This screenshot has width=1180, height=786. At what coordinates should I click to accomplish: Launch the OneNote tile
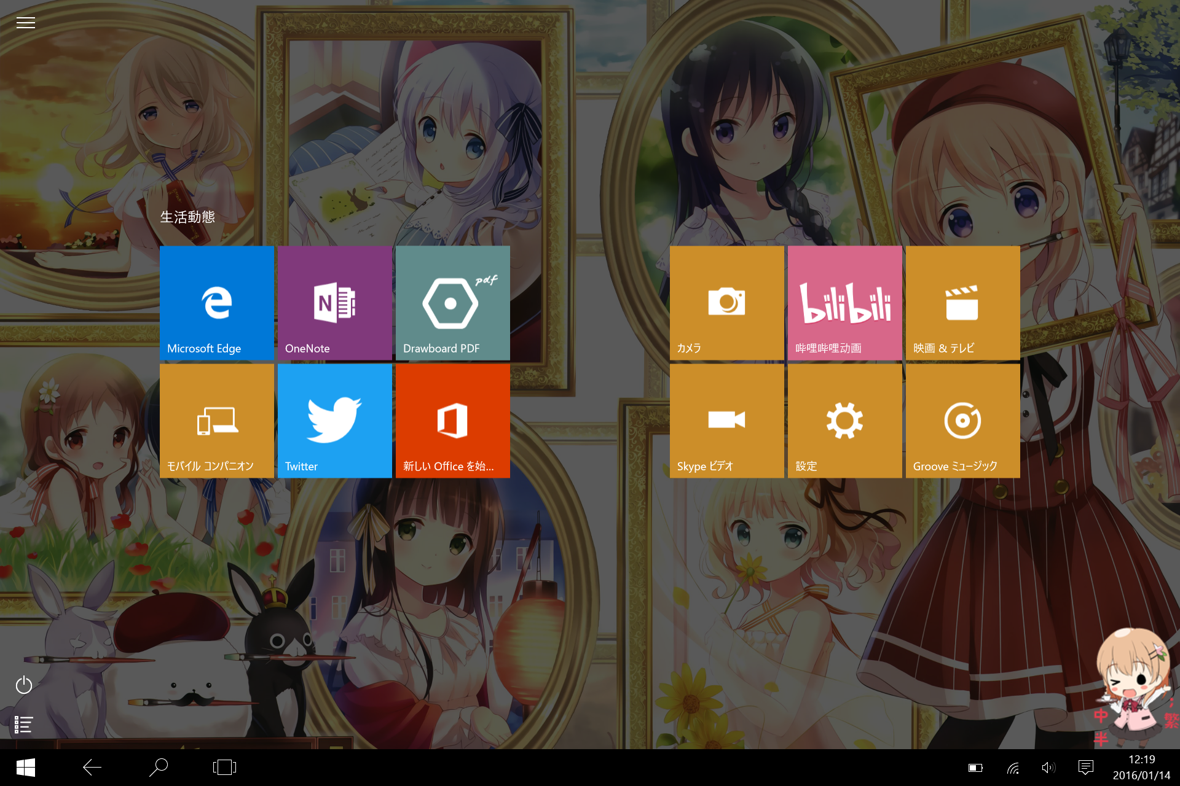[334, 303]
